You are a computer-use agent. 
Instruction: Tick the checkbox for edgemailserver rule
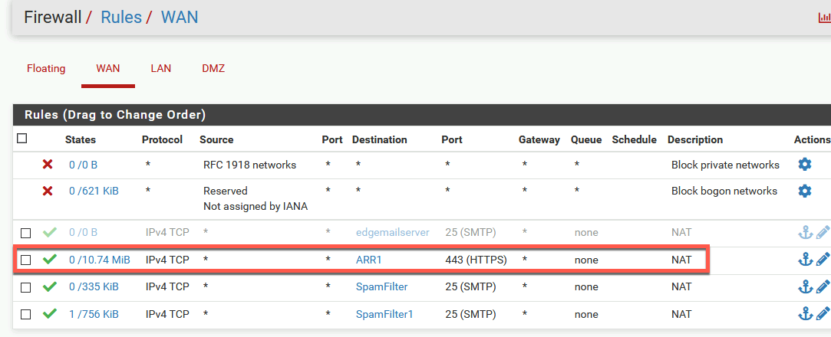[25, 233]
